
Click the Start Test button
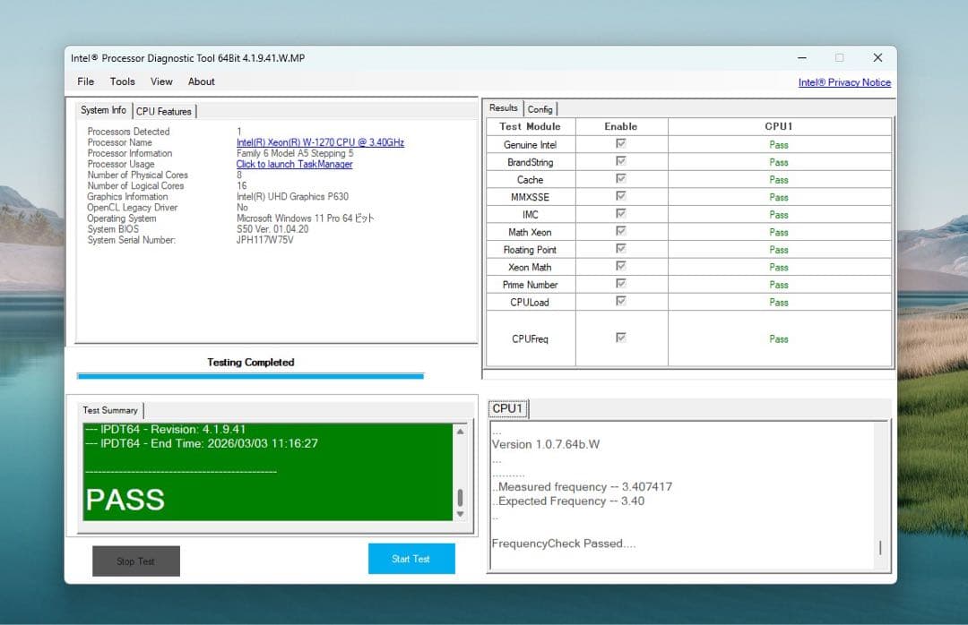pyautogui.click(x=411, y=559)
